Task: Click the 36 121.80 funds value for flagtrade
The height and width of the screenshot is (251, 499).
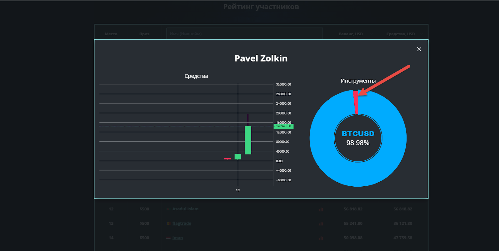Action: click(x=403, y=223)
